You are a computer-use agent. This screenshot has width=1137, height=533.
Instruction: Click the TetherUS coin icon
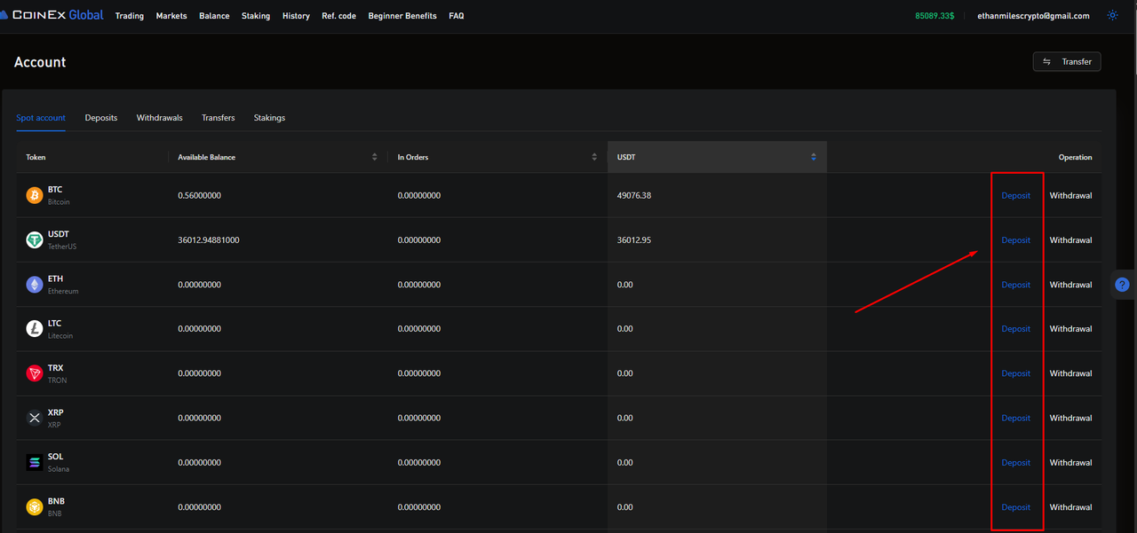click(35, 239)
